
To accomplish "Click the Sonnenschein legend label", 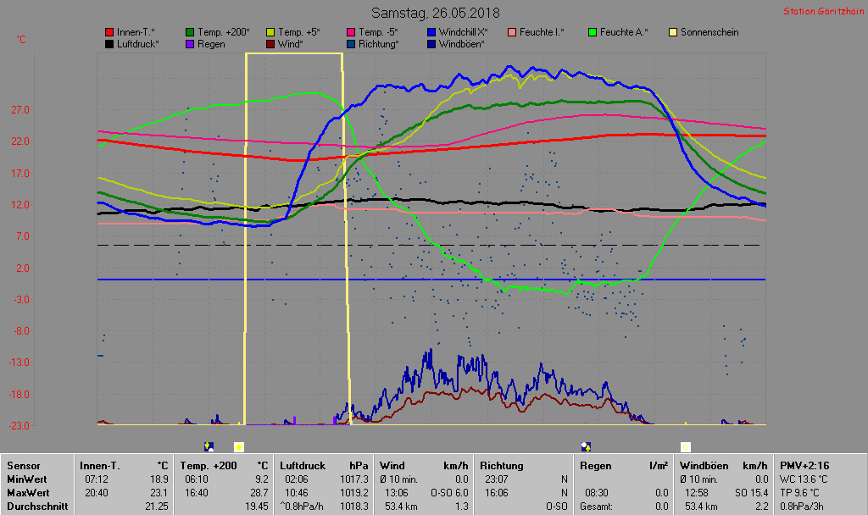I will click(709, 32).
